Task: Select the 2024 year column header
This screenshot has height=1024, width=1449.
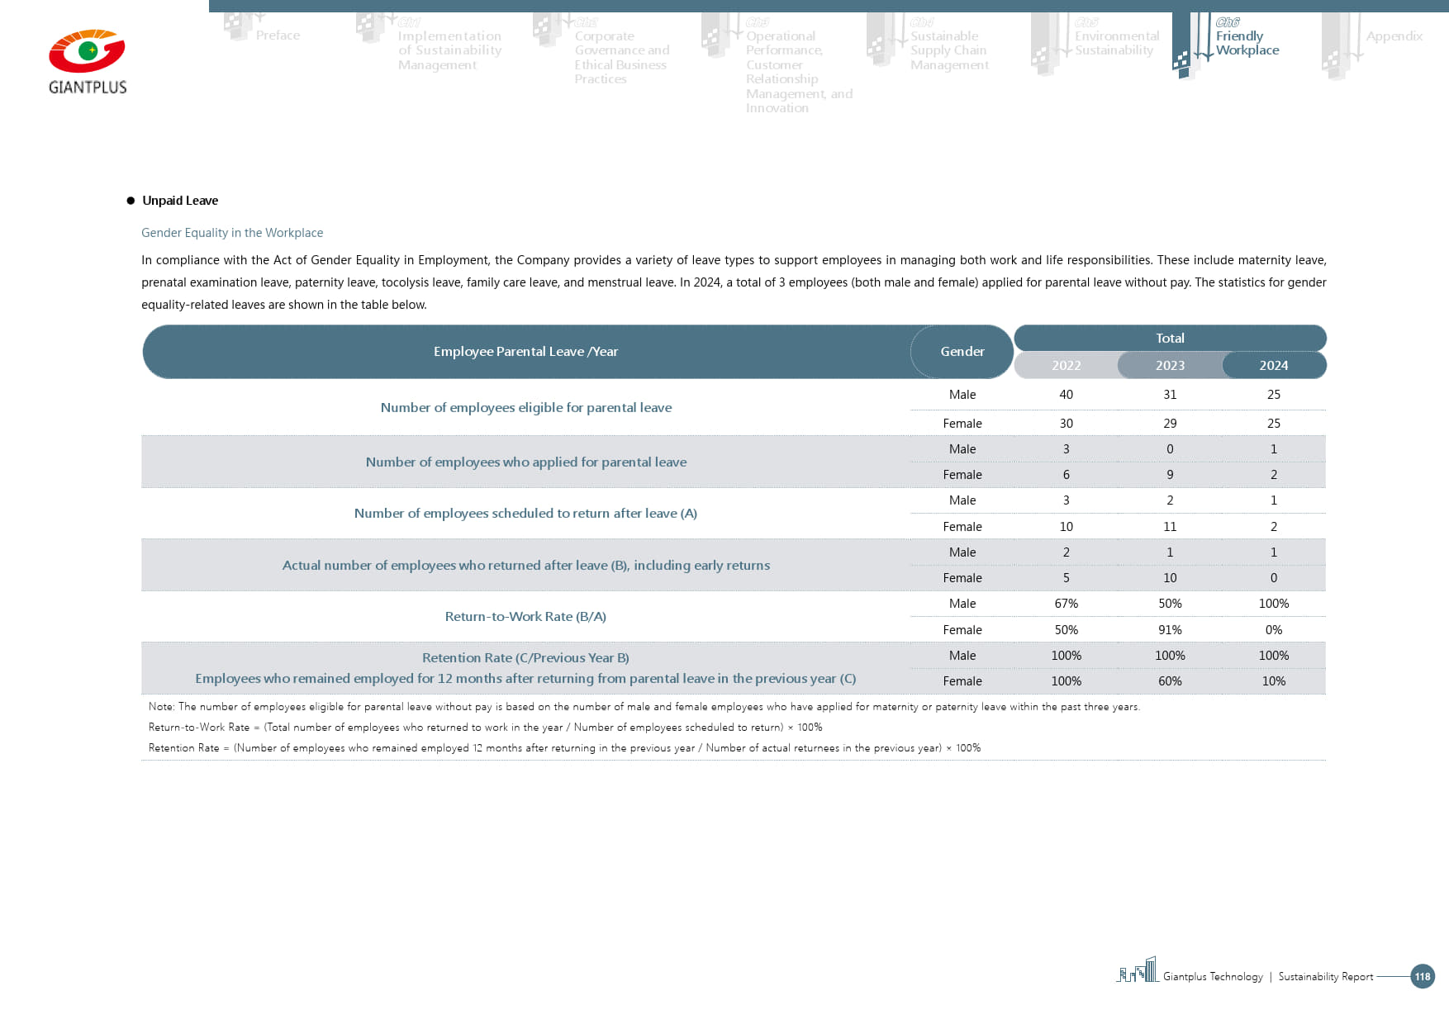Action: 1273,365
